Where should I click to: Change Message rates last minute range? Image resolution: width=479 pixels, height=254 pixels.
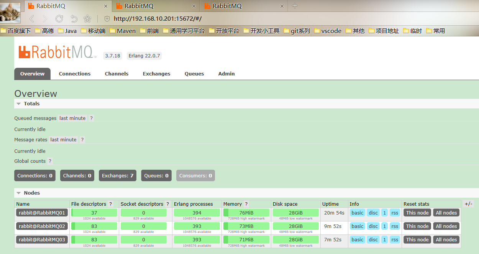pos(64,140)
